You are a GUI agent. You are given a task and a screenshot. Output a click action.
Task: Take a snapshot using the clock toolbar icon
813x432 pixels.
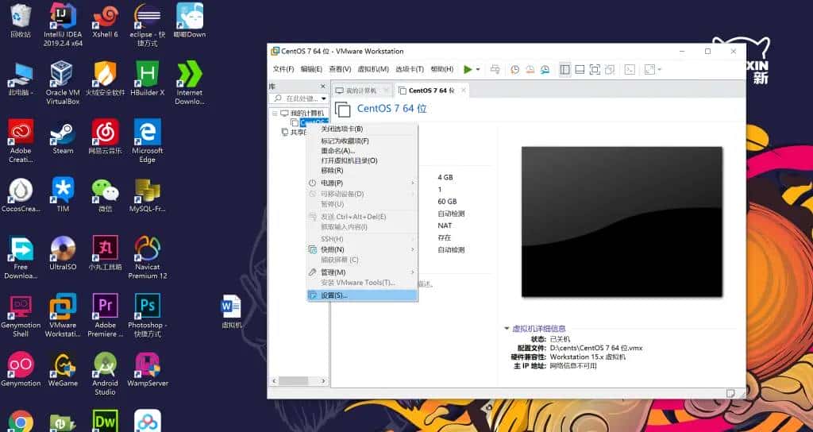(514, 70)
